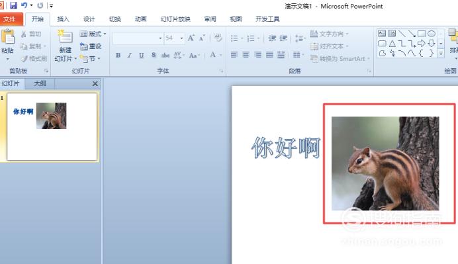
Task: Click the columns icon in paragraph group
Action: 297,55
